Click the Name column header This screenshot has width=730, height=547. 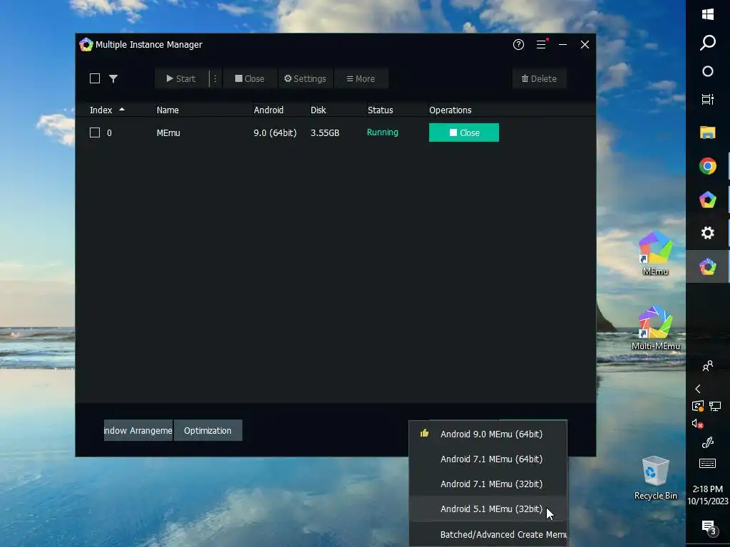(x=168, y=110)
